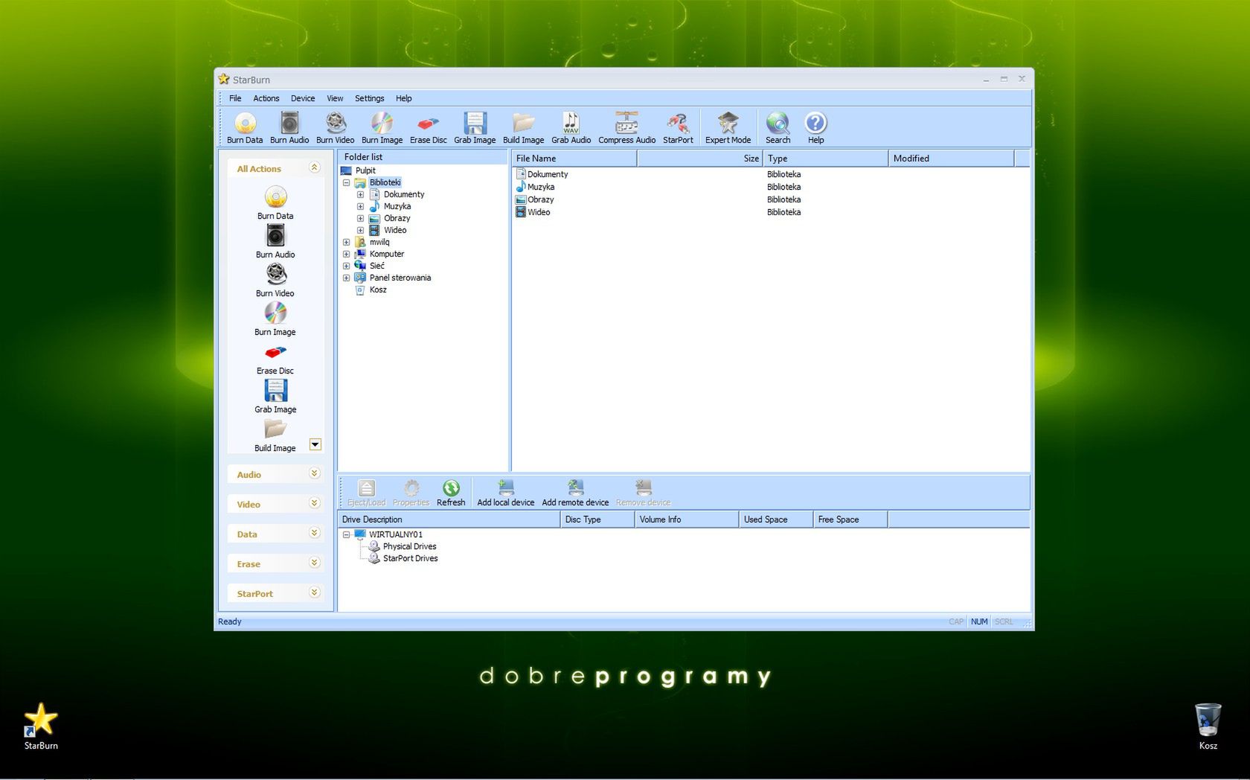This screenshot has width=1250, height=780.
Task: Sort by Size column header
Action: coord(699,158)
